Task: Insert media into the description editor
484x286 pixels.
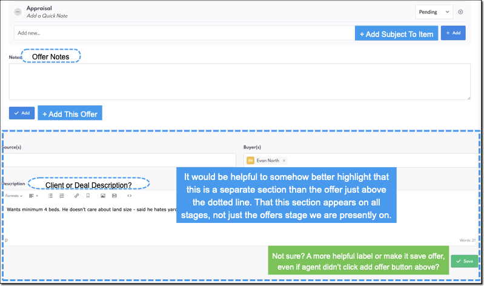Action: pyautogui.click(x=114, y=196)
